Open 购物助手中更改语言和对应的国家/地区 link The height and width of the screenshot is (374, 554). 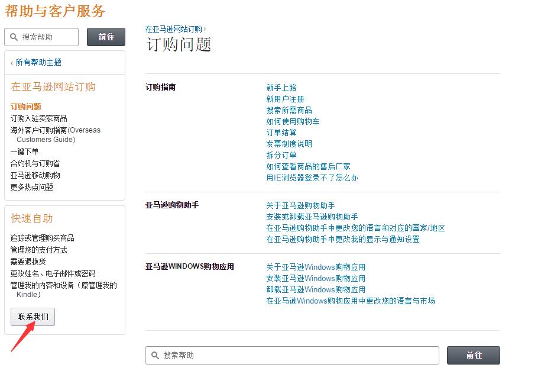point(355,228)
